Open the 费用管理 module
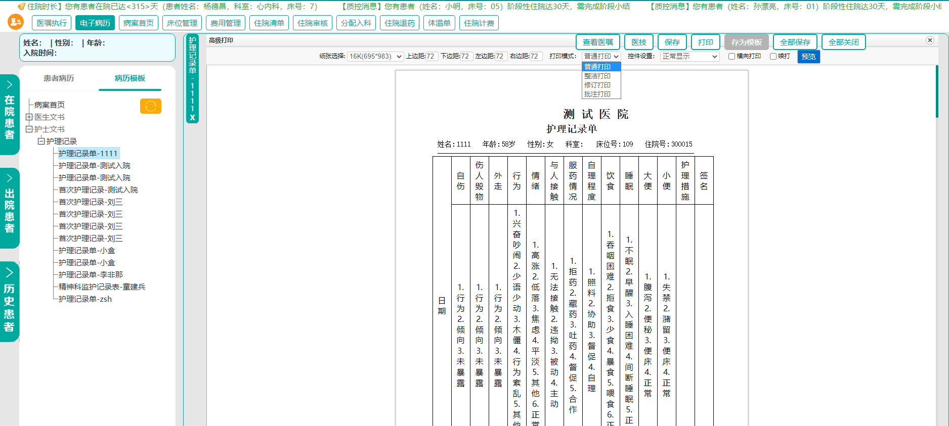The width and height of the screenshot is (949, 426). point(226,23)
